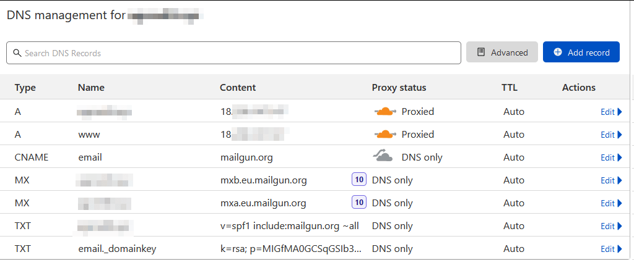The width and height of the screenshot is (634, 260).
Task: Click the orange cloud in first A record
Action: coord(384,112)
